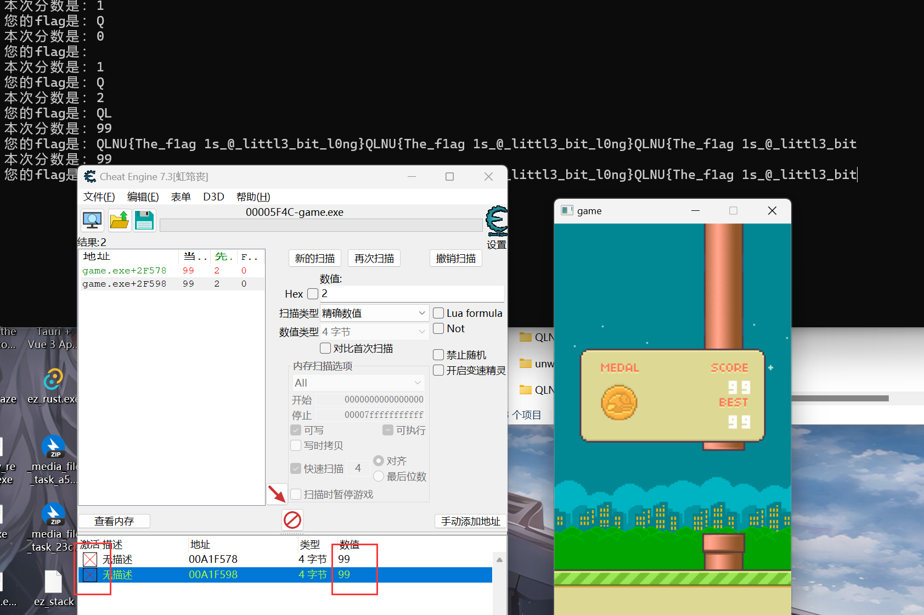Toggle freeze box for address 00A1F598
Image resolution: width=924 pixels, height=615 pixels.
[x=90, y=575]
